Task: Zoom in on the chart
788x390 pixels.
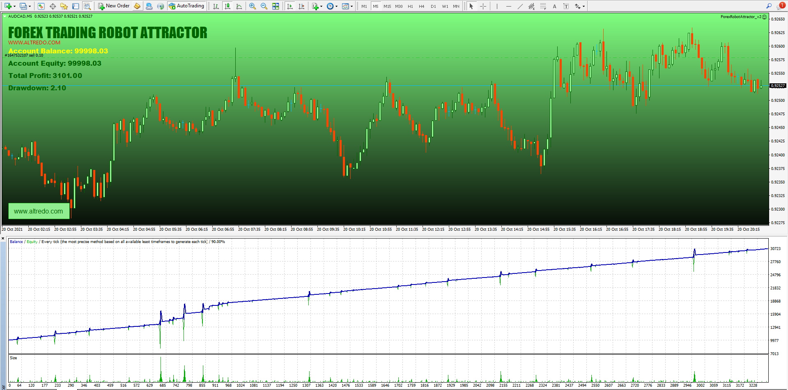Action: pos(252,6)
